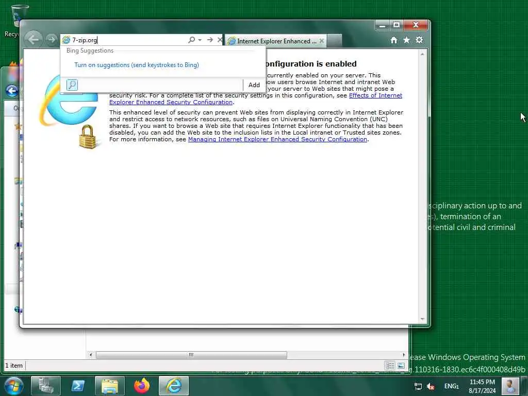Image resolution: width=528 pixels, height=396 pixels.
Task: Open address bar autocomplete dropdown arrow
Action: tap(200, 40)
